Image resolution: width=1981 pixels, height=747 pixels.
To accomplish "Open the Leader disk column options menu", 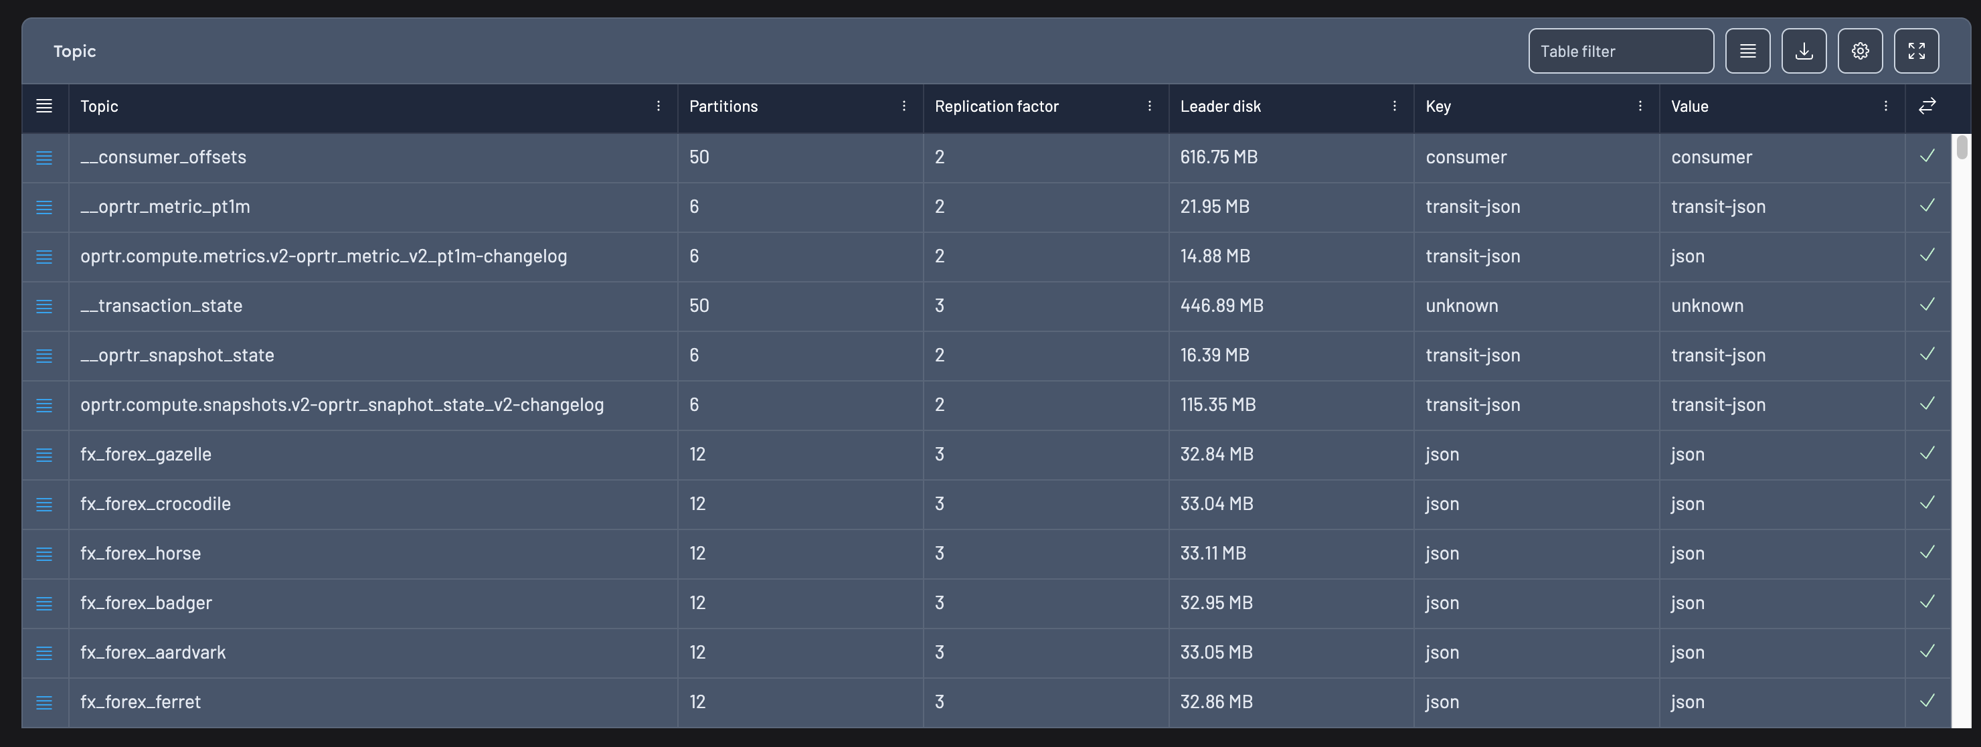I will pyautogui.click(x=1394, y=106).
